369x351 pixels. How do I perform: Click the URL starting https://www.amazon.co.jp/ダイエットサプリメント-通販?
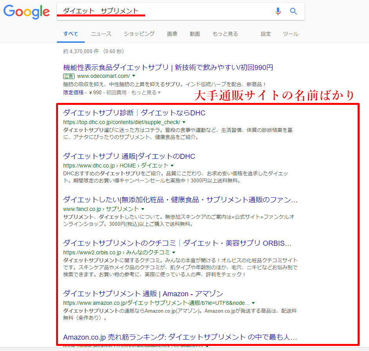156,303
